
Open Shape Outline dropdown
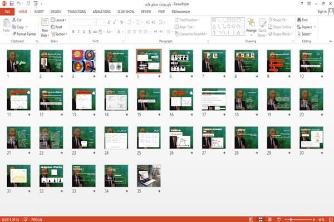[x=281, y=27]
